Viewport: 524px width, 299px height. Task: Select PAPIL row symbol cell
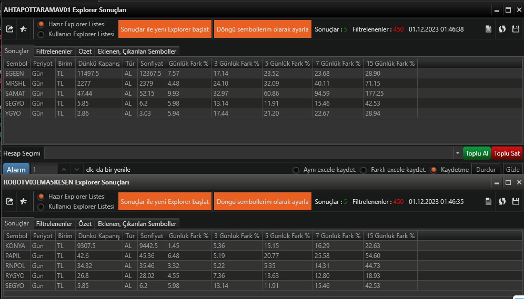tap(17, 255)
